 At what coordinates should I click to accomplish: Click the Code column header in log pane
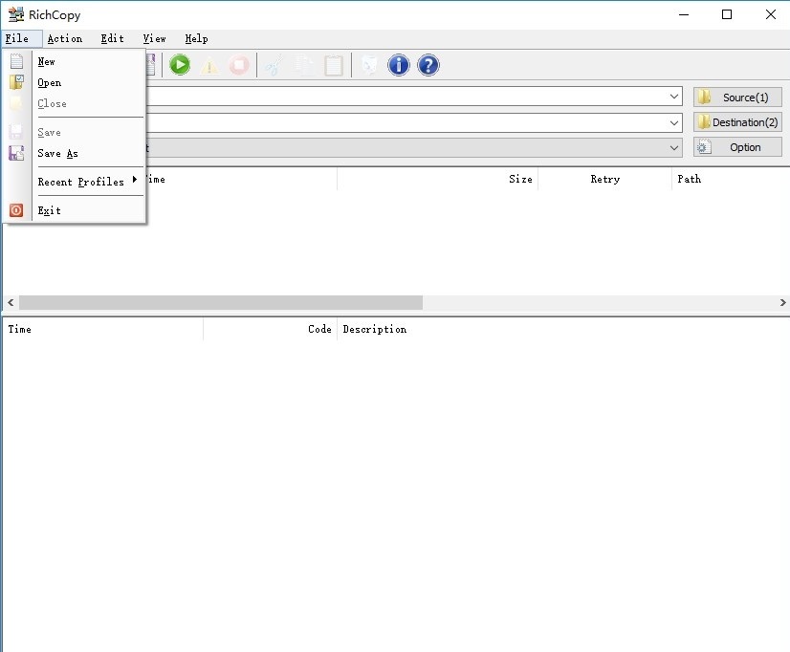click(x=270, y=329)
